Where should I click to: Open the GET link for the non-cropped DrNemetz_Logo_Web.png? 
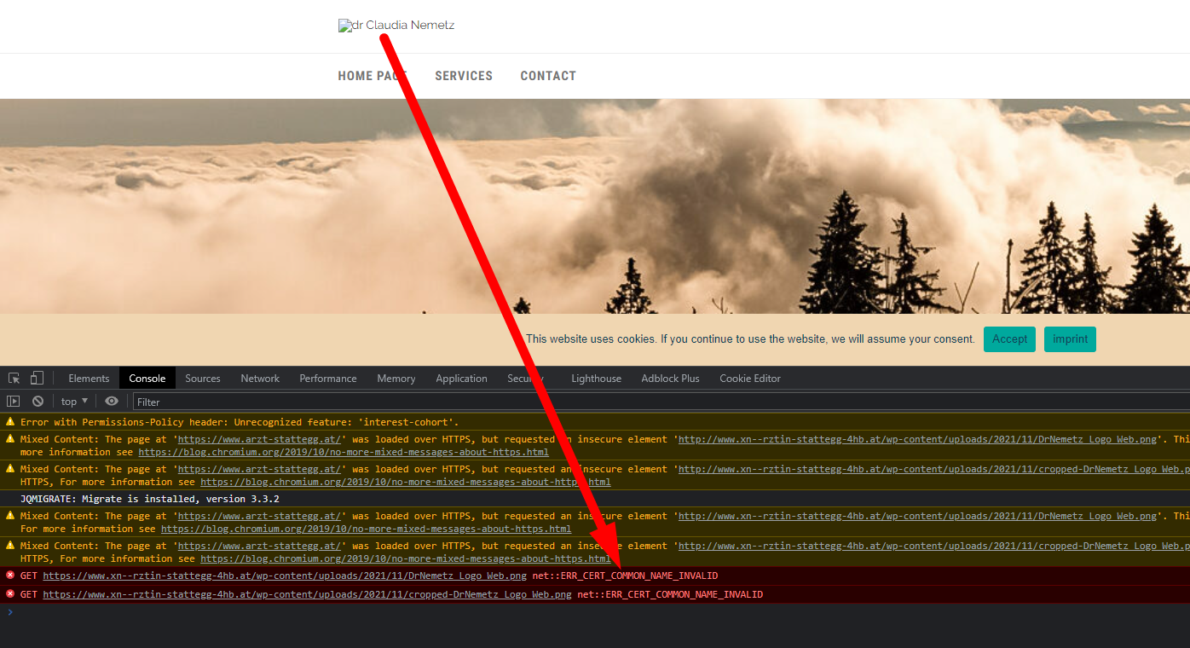(x=285, y=576)
